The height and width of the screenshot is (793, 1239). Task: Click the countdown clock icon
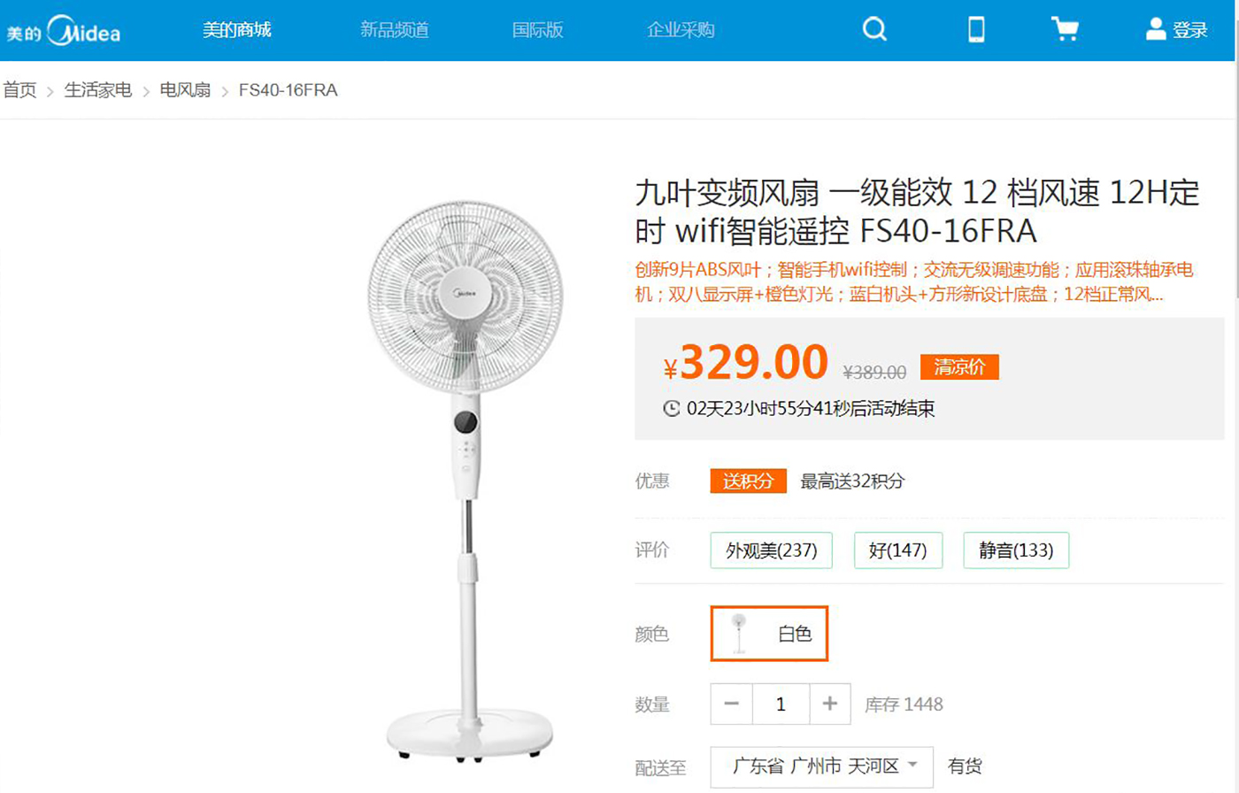pyautogui.click(x=672, y=408)
